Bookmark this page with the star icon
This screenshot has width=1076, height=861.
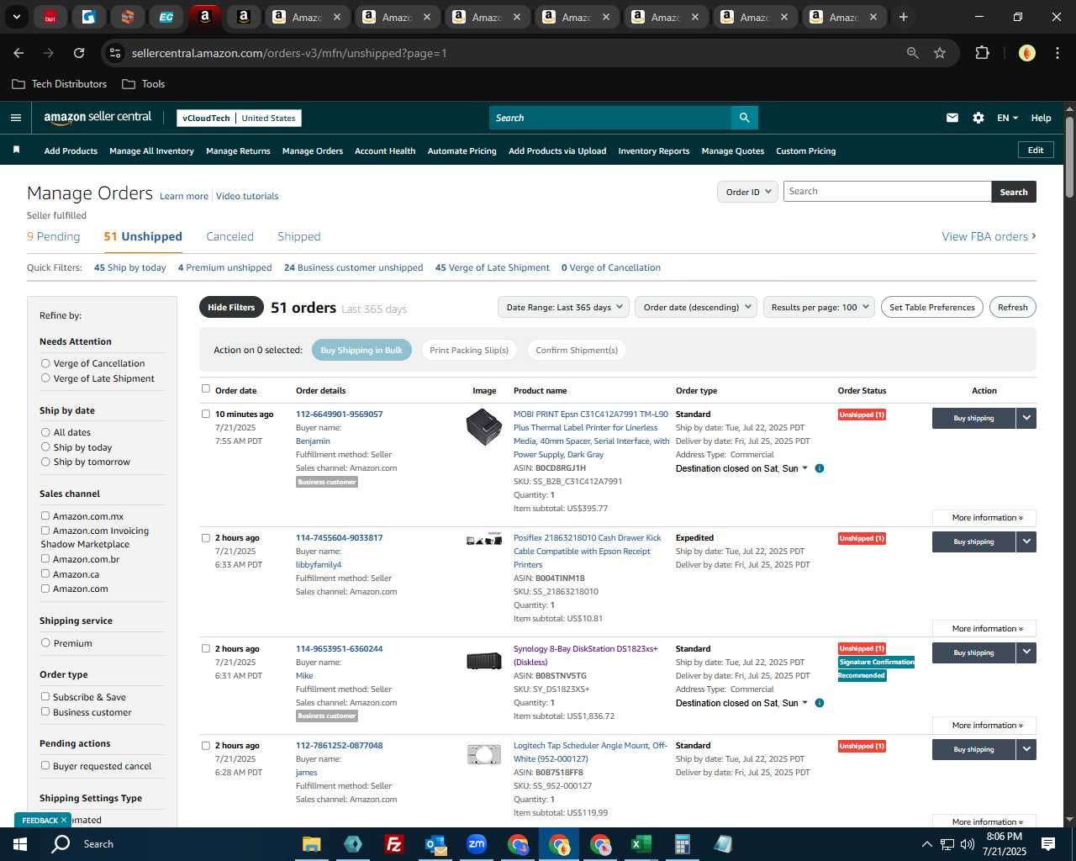click(940, 53)
